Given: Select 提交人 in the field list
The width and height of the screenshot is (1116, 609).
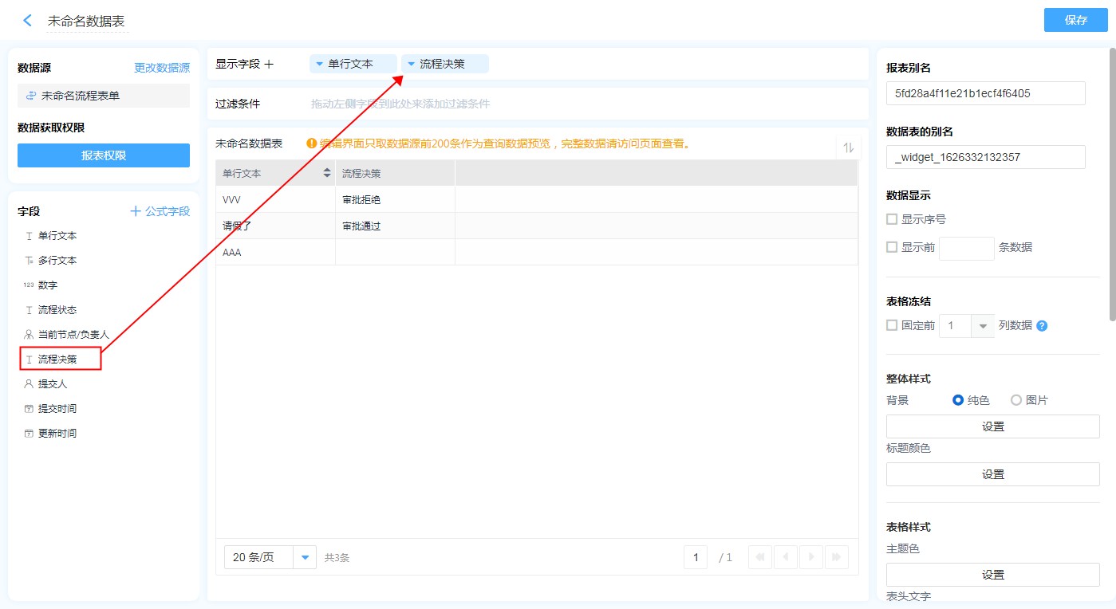Looking at the screenshot, I should click(53, 383).
